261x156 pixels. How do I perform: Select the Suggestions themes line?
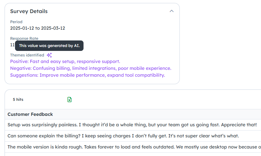(87, 75)
